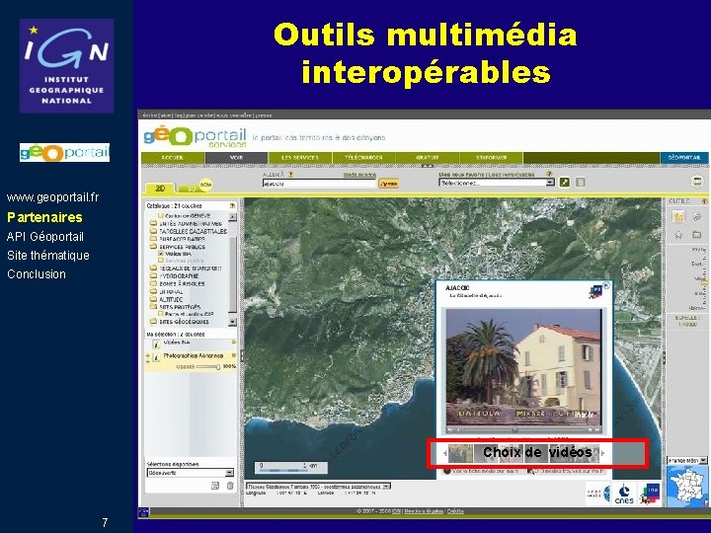Select the VOIR menu tab
Image resolution: width=711 pixels, height=533 pixels.
tap(236, 157)
